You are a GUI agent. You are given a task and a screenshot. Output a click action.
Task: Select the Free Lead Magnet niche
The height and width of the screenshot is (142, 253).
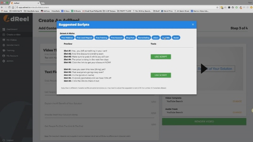84,38
